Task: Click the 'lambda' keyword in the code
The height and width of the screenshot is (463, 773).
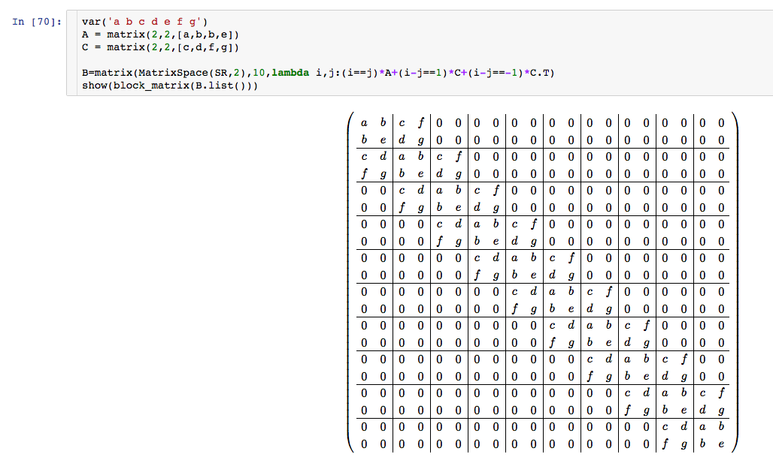Action: [x=290, y=73]
